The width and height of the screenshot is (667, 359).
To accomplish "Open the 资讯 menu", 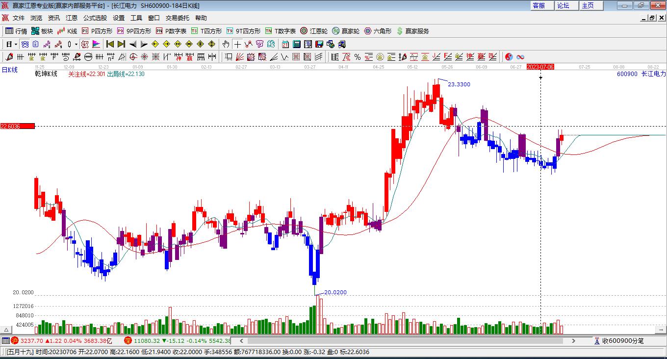I will (x=54, y=18).
